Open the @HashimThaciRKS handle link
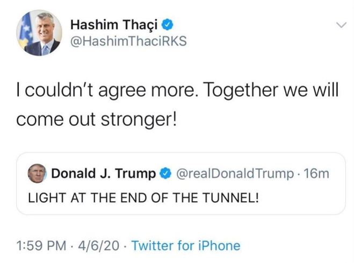Viewport: 354px width, 263px height. (x=128, y=41)
